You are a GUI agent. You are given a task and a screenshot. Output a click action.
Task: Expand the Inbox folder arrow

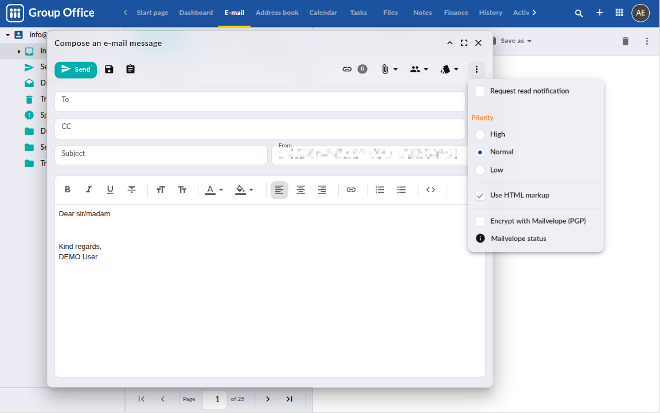pyautogui.click(x=19, y=52)
